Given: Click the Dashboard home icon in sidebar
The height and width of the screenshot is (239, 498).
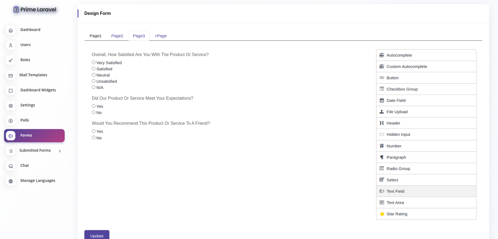Looking at the screenshot, I should (x=11, y=30).
